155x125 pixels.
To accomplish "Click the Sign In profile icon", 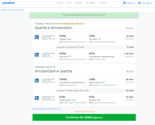I will pos(125,3).
